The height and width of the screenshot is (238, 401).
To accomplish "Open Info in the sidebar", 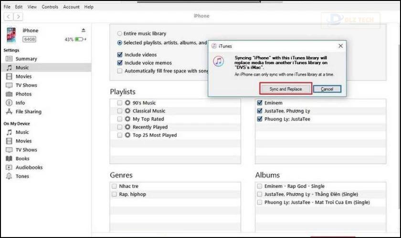I will (x=20, y=103).
